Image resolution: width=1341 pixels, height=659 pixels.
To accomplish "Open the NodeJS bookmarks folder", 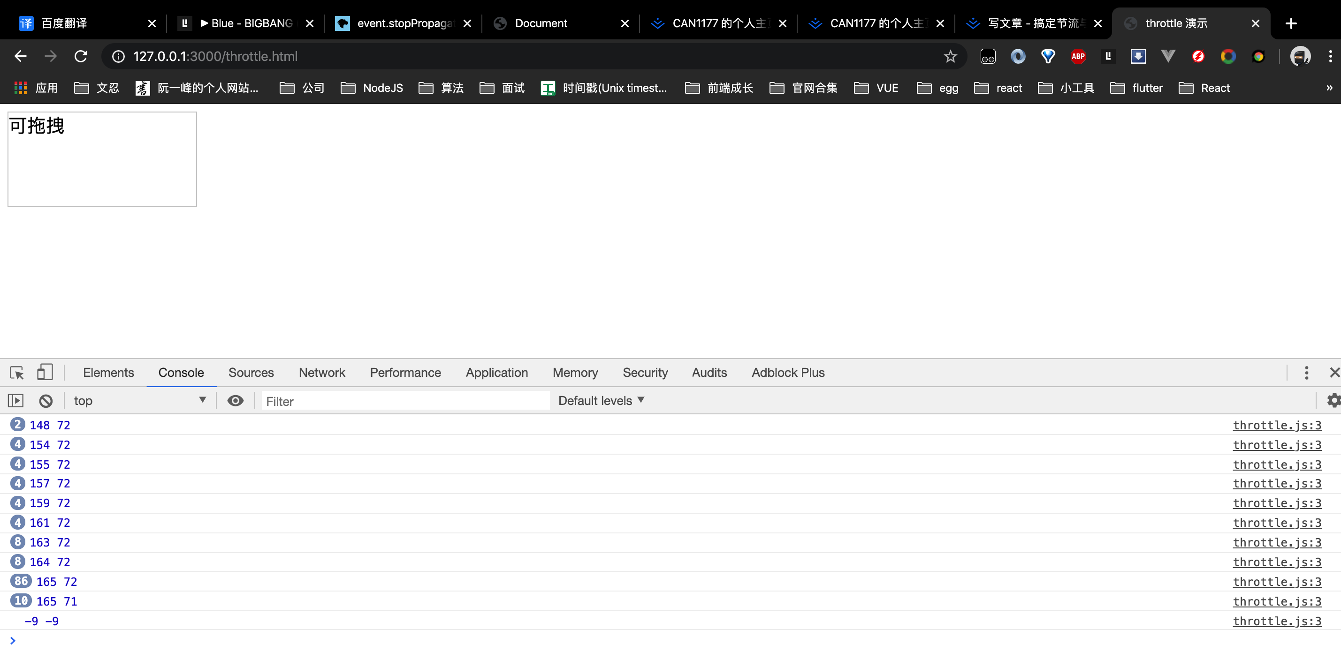I will point(372,88).
